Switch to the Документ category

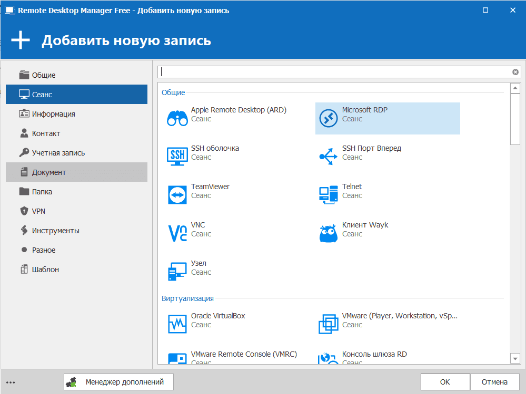point(76,172)
